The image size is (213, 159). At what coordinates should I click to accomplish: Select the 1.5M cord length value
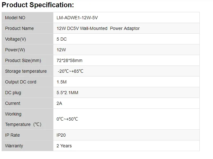62,82
